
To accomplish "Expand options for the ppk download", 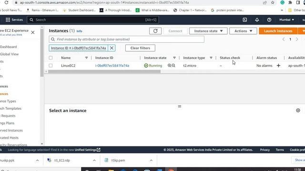I will click(37, 161).
